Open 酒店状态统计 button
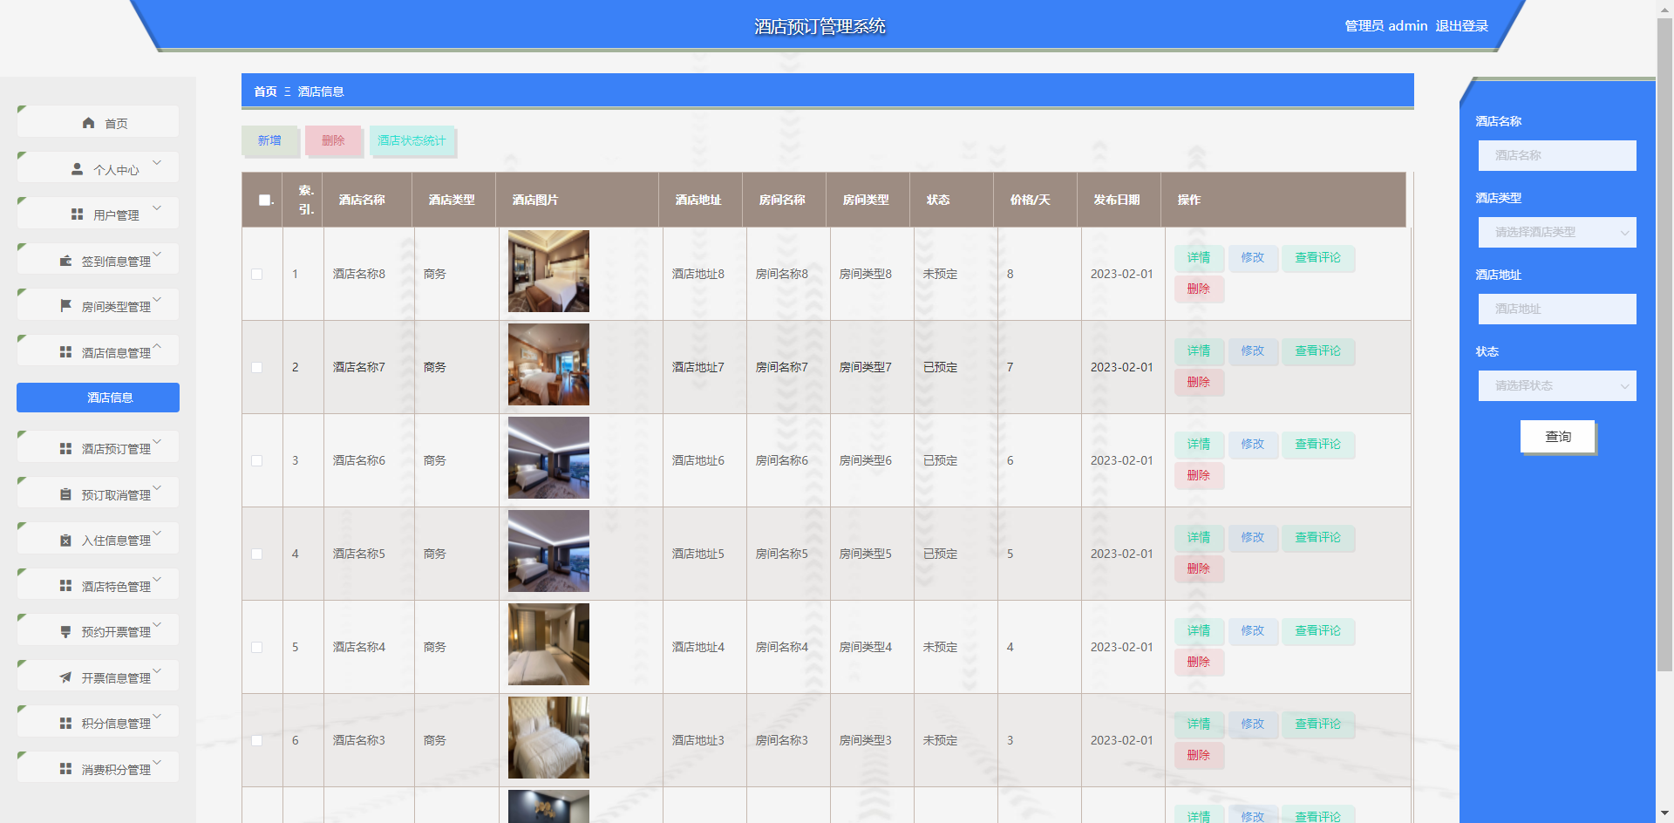 [x=412, y=140]
